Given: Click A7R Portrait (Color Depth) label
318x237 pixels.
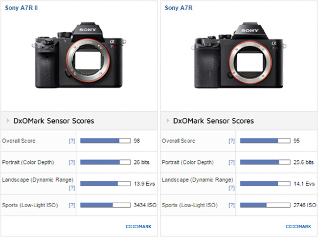Looking at the screenshot, I should [x=188, y=162].
